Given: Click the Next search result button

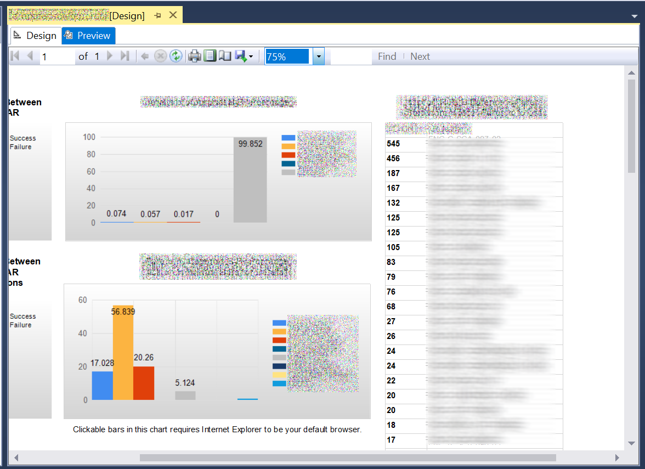Looking at the screenshot, I should (x=420, y=56).
